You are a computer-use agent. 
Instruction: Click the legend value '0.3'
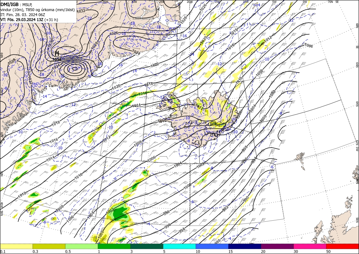tap(35, 251)
